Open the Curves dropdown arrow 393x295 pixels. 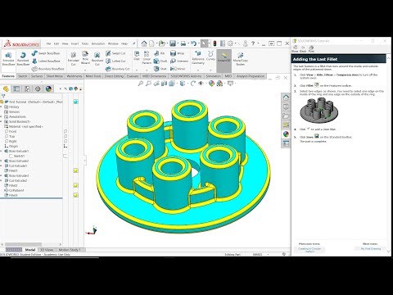[210, 70]
